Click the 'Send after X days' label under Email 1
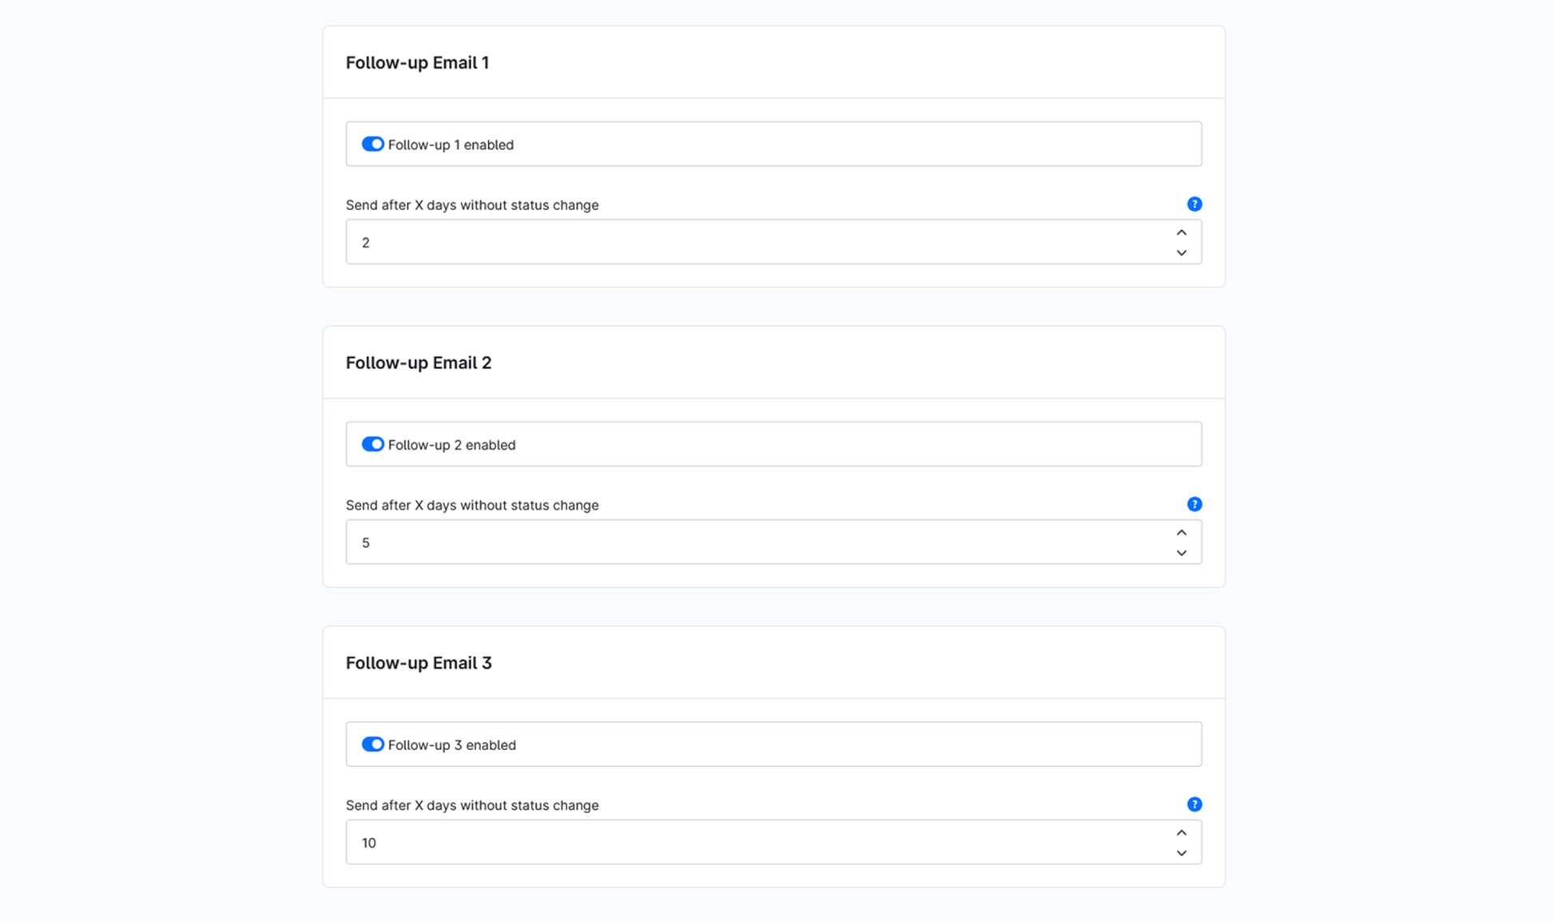Image resolution: width=1554 pixels, height=921 pixels. pos(472,205)
